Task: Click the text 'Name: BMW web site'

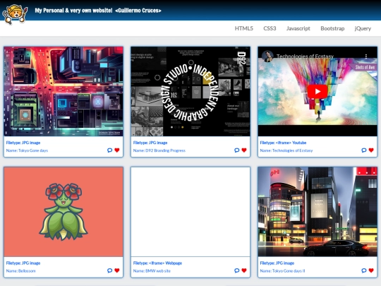Action: 152,270
